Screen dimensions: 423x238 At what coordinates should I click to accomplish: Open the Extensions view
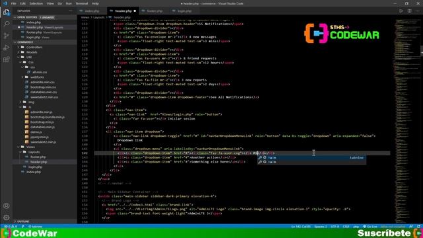point(6,59)
